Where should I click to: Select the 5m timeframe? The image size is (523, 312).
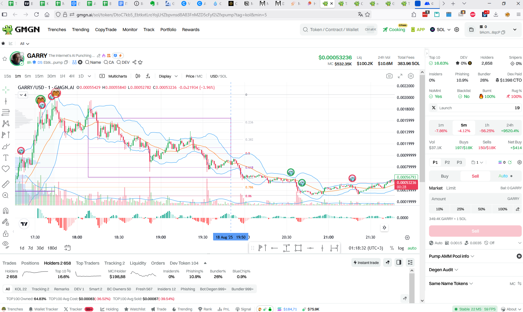click(x=28, y=76)
